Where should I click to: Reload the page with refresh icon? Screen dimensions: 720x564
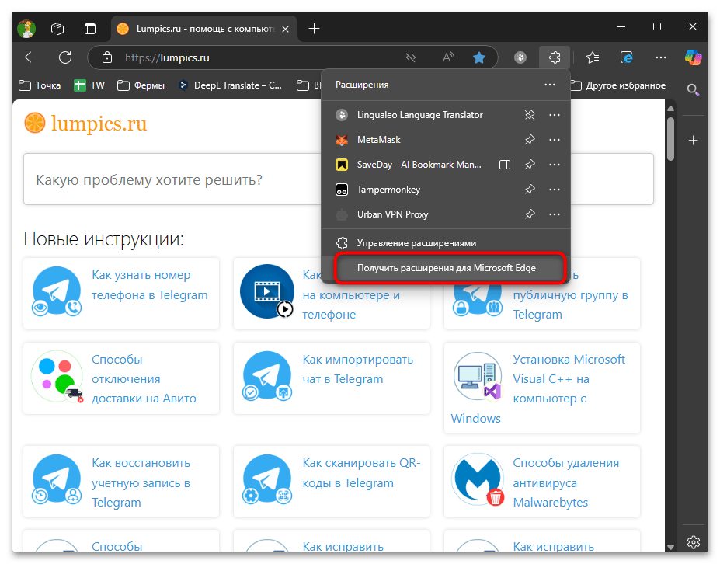pos(65,57)
